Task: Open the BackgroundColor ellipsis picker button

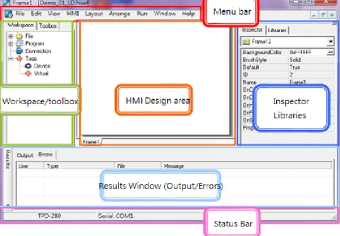Action: tap(331, 52)
